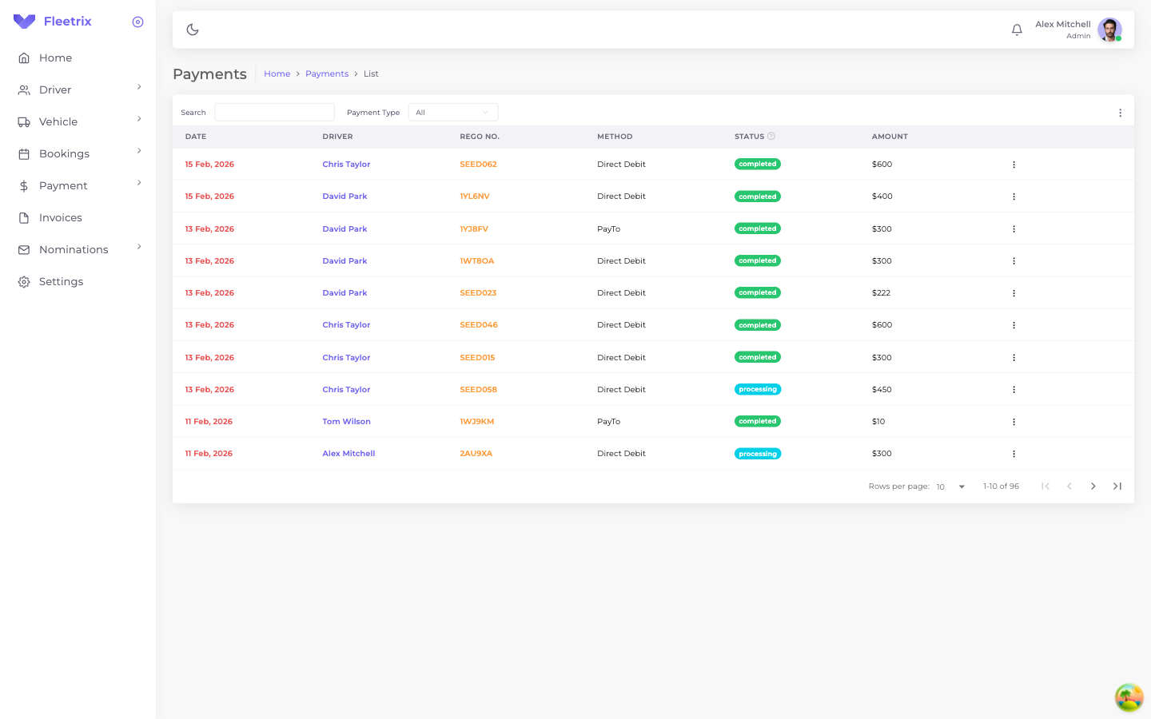
Task: Click the Settings gear in the sidebar
Action: point(23,281)
